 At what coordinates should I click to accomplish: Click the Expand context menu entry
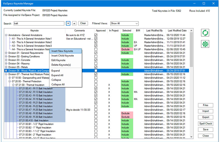click(65, 71)
